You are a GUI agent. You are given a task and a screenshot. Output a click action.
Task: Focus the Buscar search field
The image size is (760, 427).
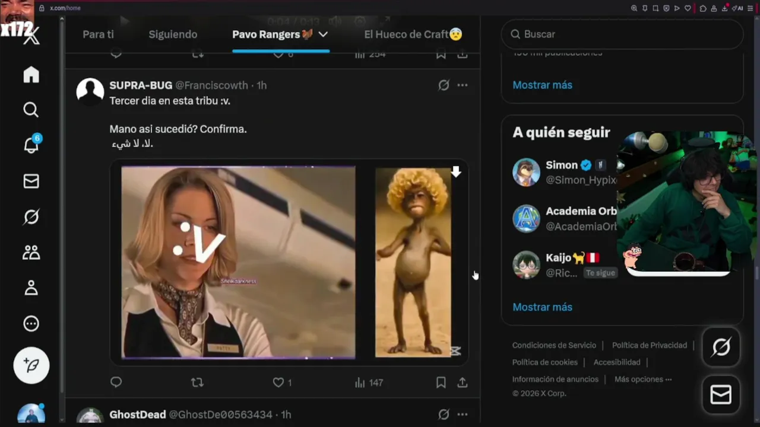622,34
